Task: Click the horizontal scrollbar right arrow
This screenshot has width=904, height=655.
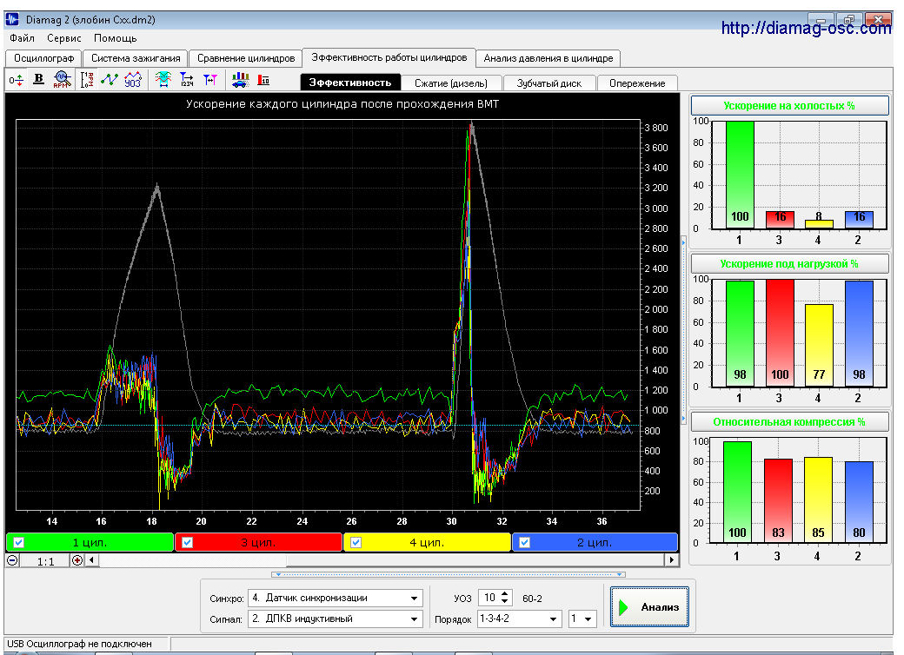Action: (x=671, y=560)
